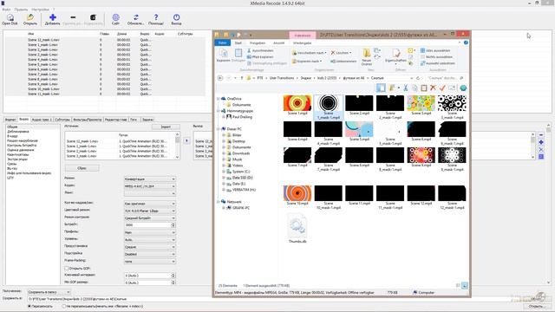Select Scene 1.mp4 thumbnail in Explorer

(x=297, y=105)
